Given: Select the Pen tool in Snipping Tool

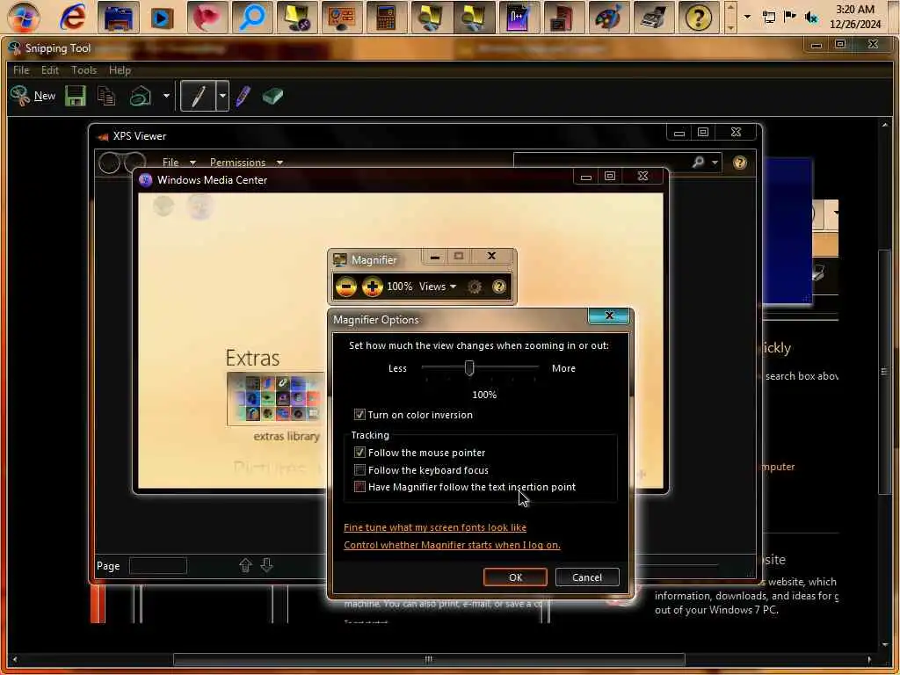Looking at the screenshot, I should point(198,96).
